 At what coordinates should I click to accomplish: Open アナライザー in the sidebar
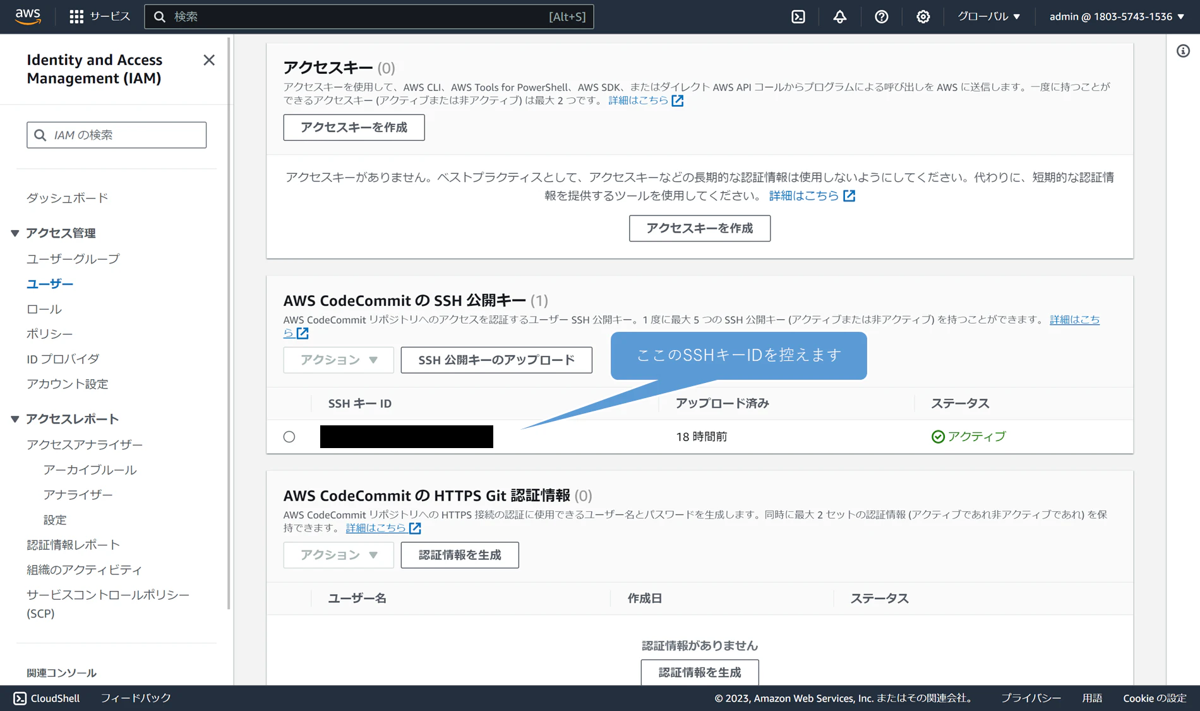coord(78,495)
